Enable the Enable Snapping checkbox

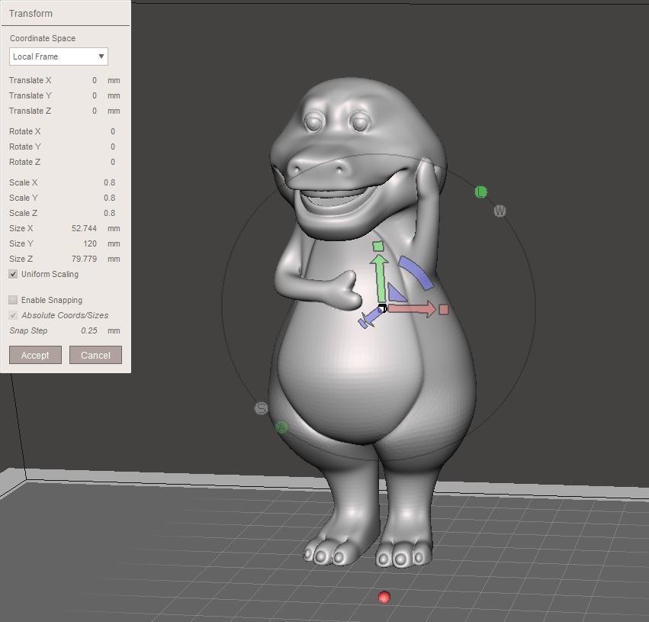13,300
